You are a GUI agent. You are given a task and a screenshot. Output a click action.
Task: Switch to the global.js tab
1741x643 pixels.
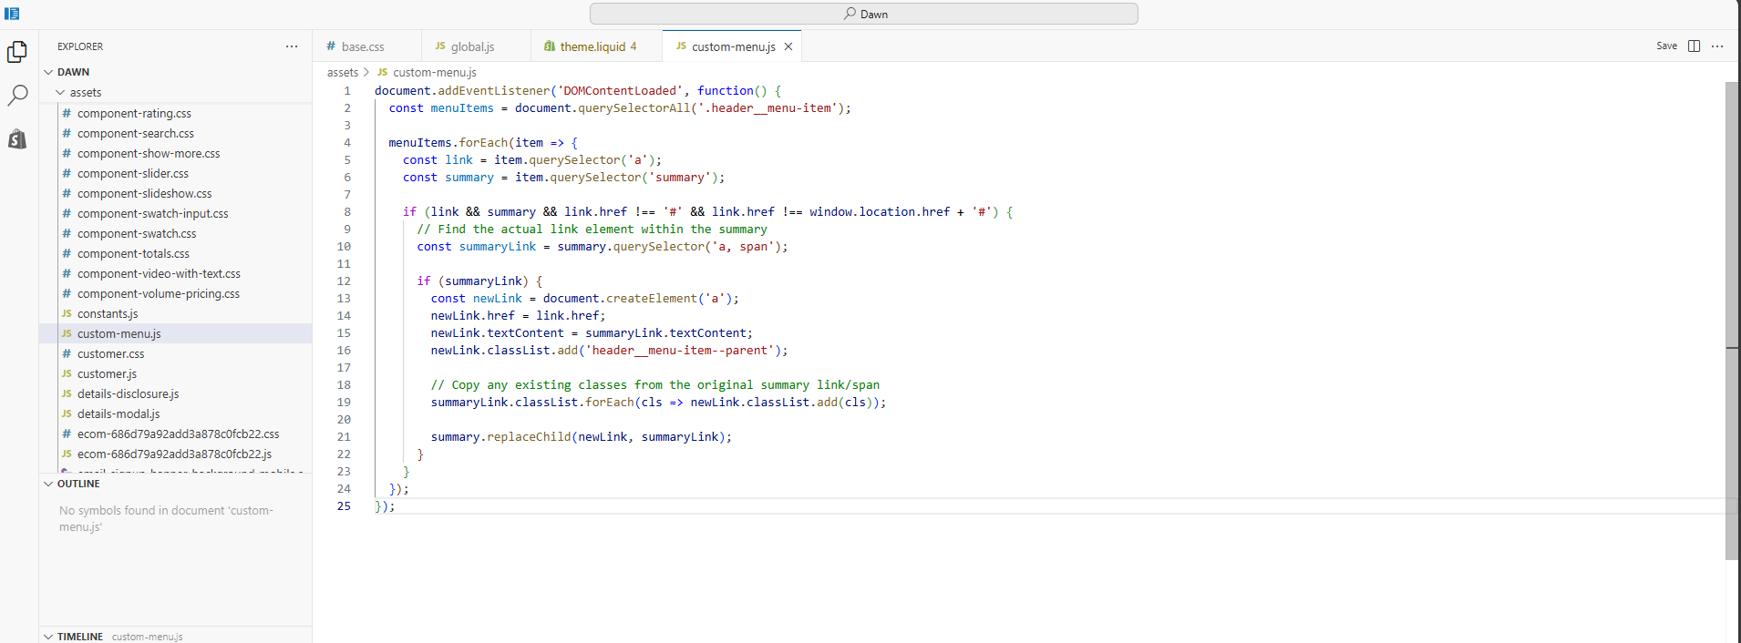tap(472, 46)
